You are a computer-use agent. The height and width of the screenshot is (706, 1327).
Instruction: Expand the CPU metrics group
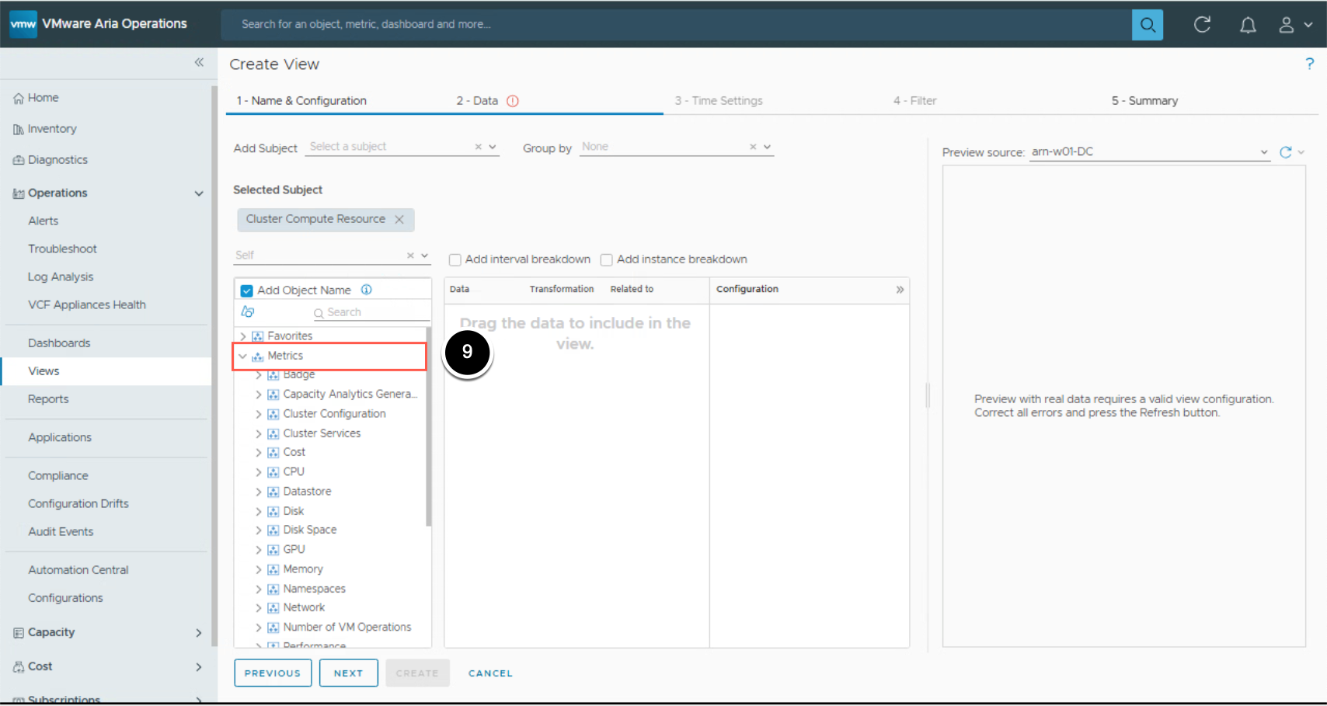[259, 472]
